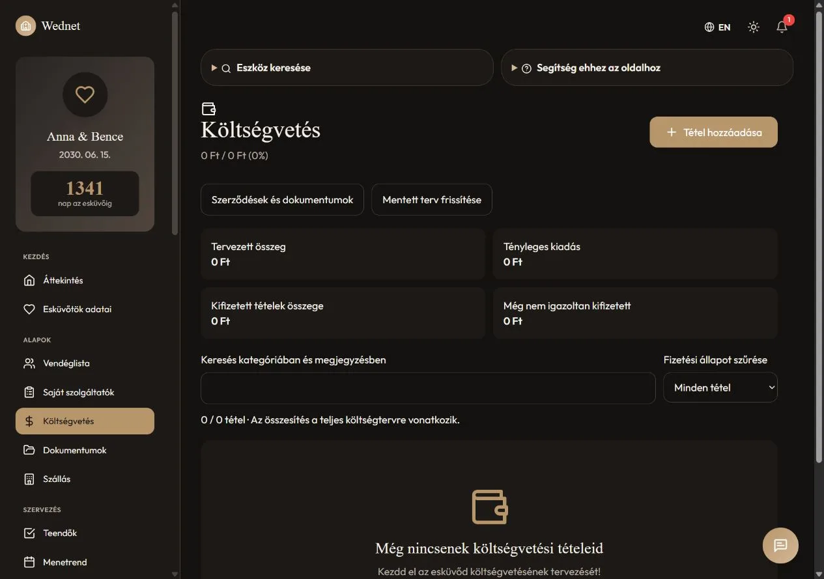Click the magnifier icon in Eszköz keresése

(226, 68)
